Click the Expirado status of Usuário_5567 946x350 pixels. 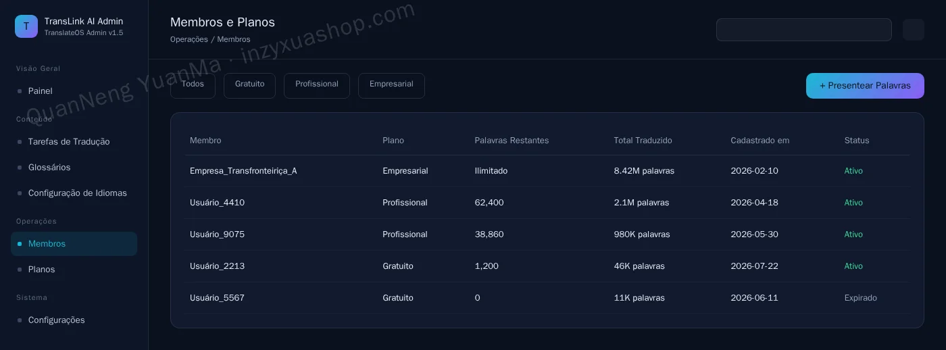click(x=861, y=298)
